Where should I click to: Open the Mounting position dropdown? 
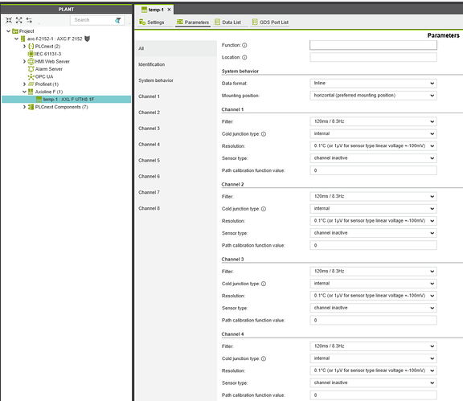(x=373, y=96)
